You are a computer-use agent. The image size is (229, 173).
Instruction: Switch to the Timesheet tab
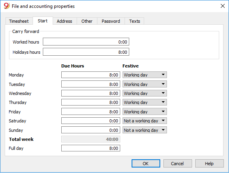coord(19,21)
